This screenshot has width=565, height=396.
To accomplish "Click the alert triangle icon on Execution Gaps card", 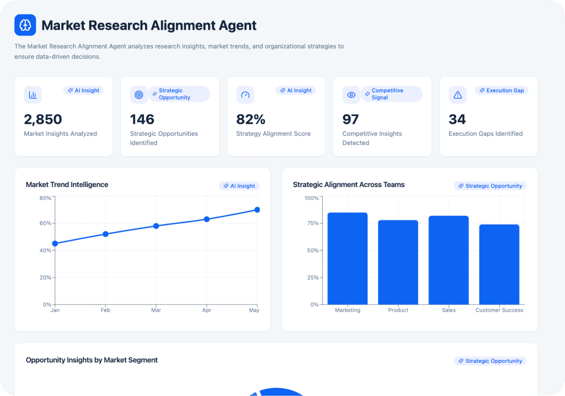I will [x=457, y=94].
